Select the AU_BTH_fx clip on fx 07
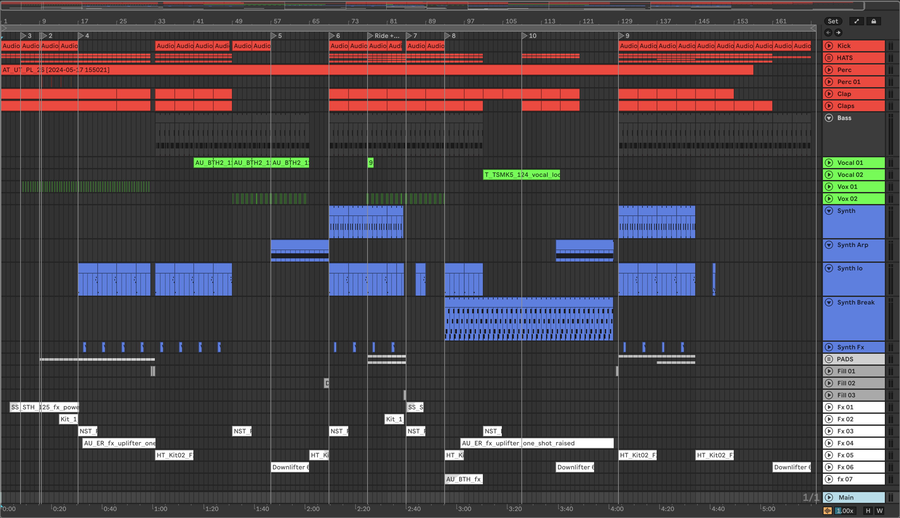 (464, 479)
